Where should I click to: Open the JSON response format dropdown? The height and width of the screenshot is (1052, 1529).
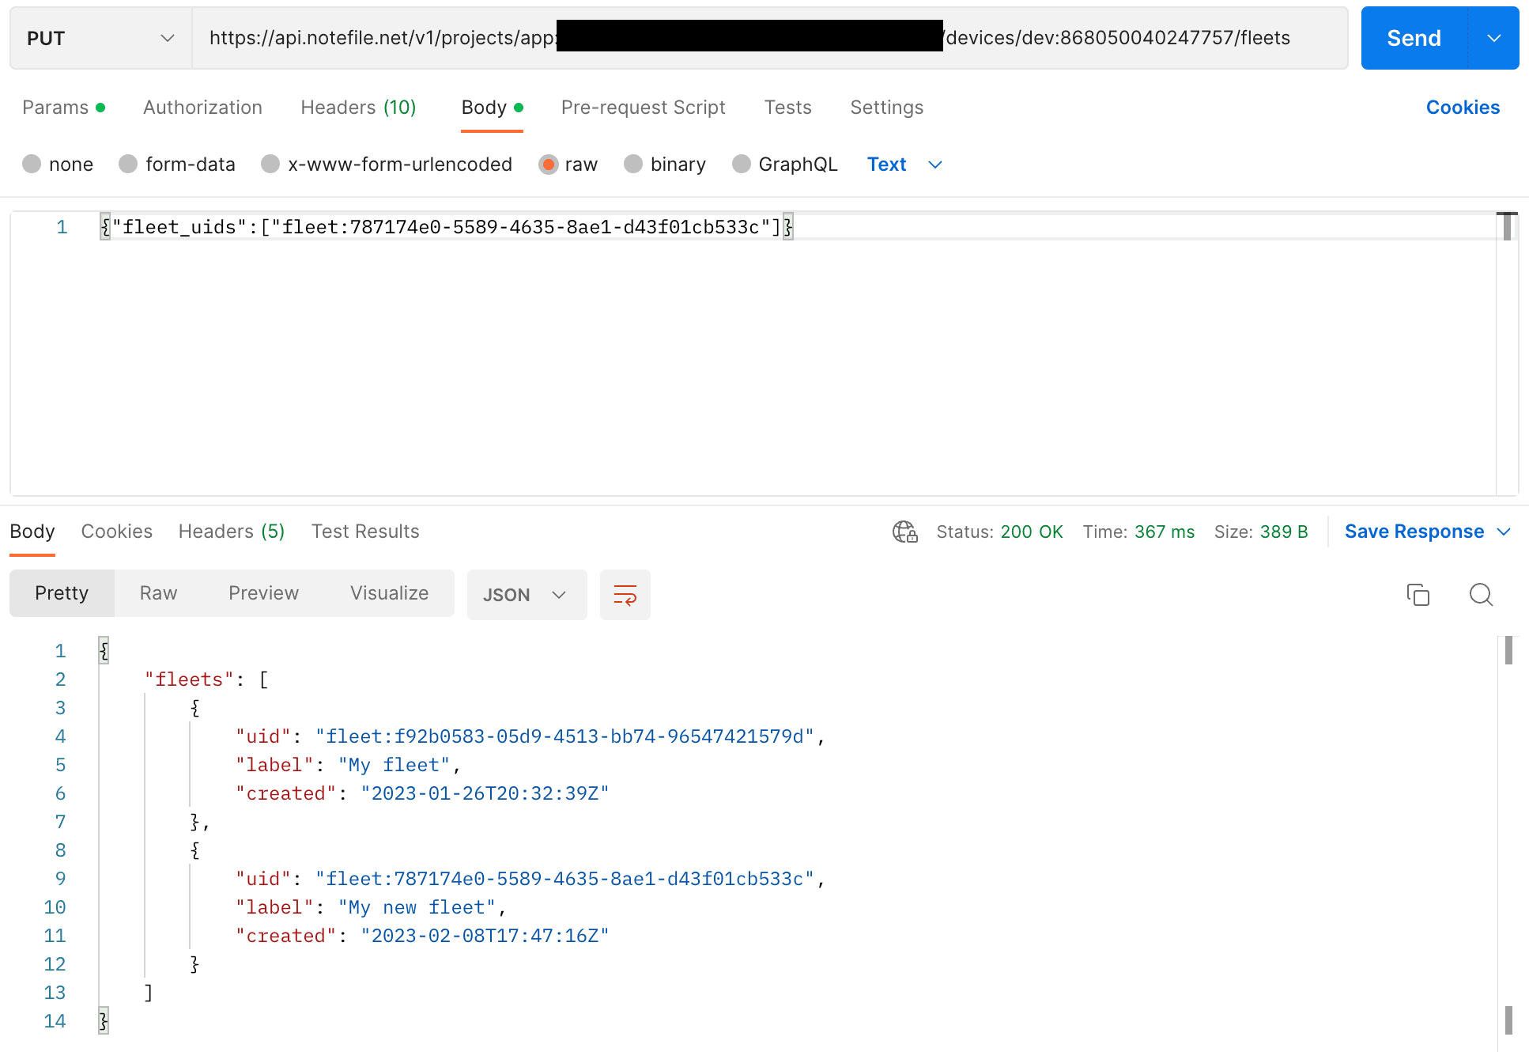click(527, 595)
